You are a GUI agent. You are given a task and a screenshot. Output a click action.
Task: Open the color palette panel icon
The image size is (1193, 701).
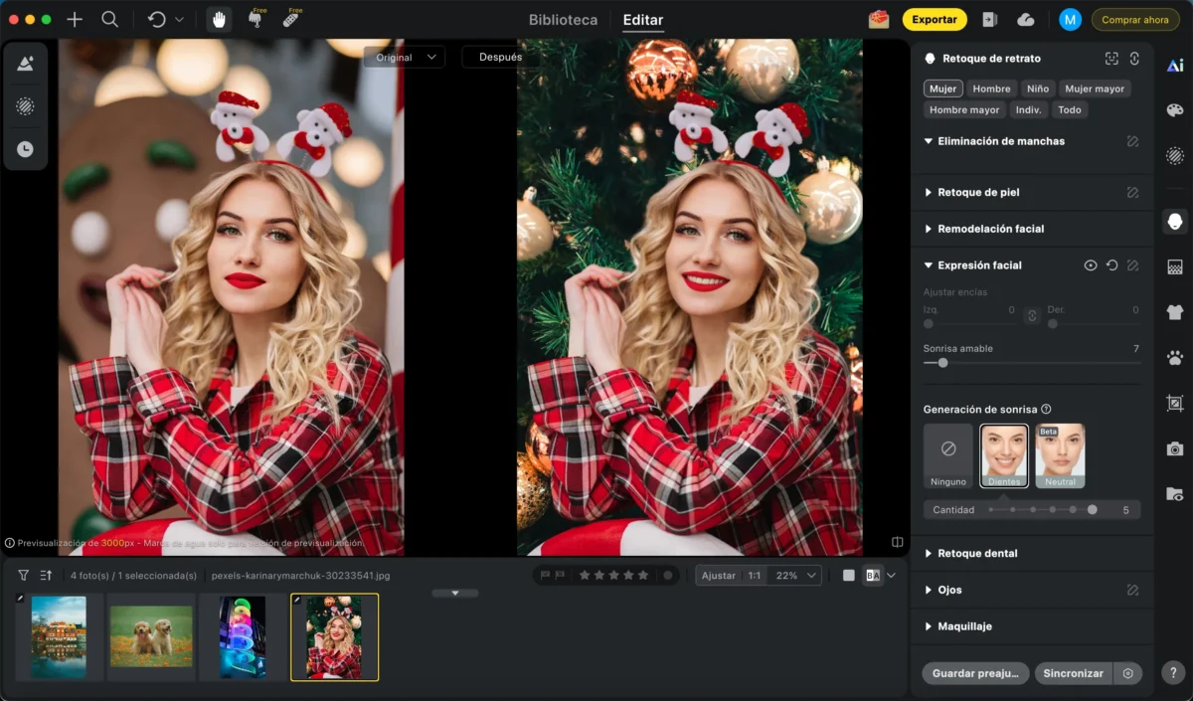click(x=1174, y=111)
